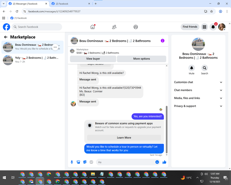
Task: Go back using Marketplace arrow
Action: 6,37
